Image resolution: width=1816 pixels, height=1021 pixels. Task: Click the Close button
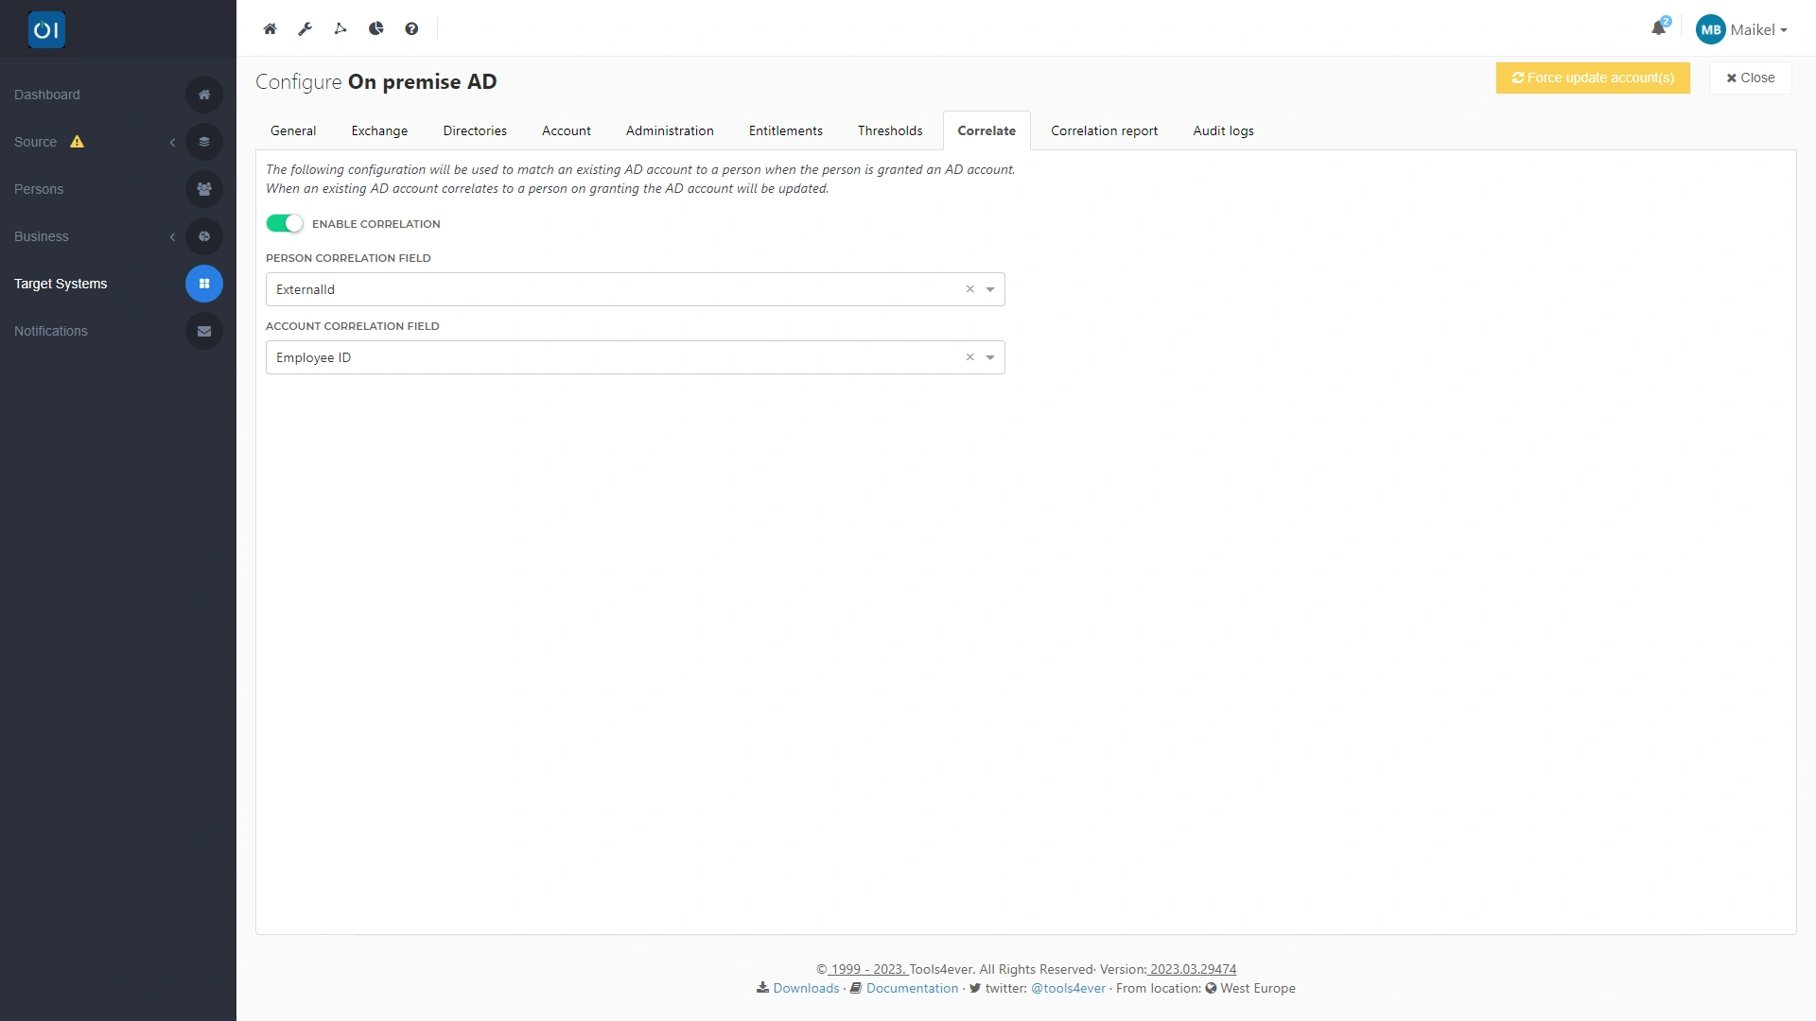[x=1751, y=78]
